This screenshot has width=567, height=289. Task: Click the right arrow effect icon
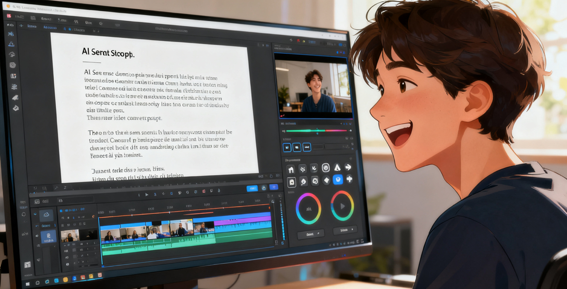(348, 167)
